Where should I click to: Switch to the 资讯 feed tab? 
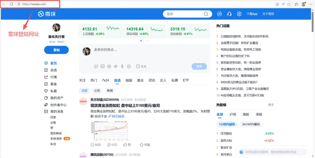coord(152,80)
